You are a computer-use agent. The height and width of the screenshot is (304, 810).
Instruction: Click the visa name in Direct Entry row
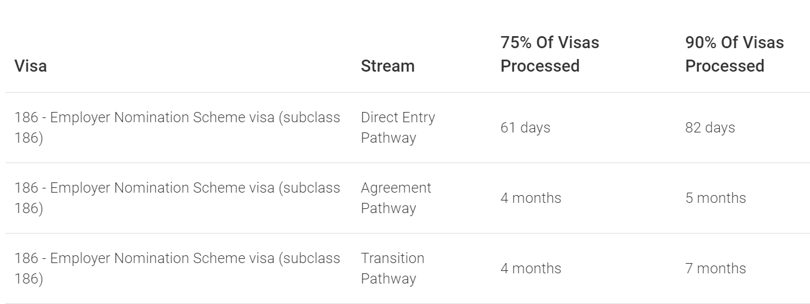click(177, 128)
